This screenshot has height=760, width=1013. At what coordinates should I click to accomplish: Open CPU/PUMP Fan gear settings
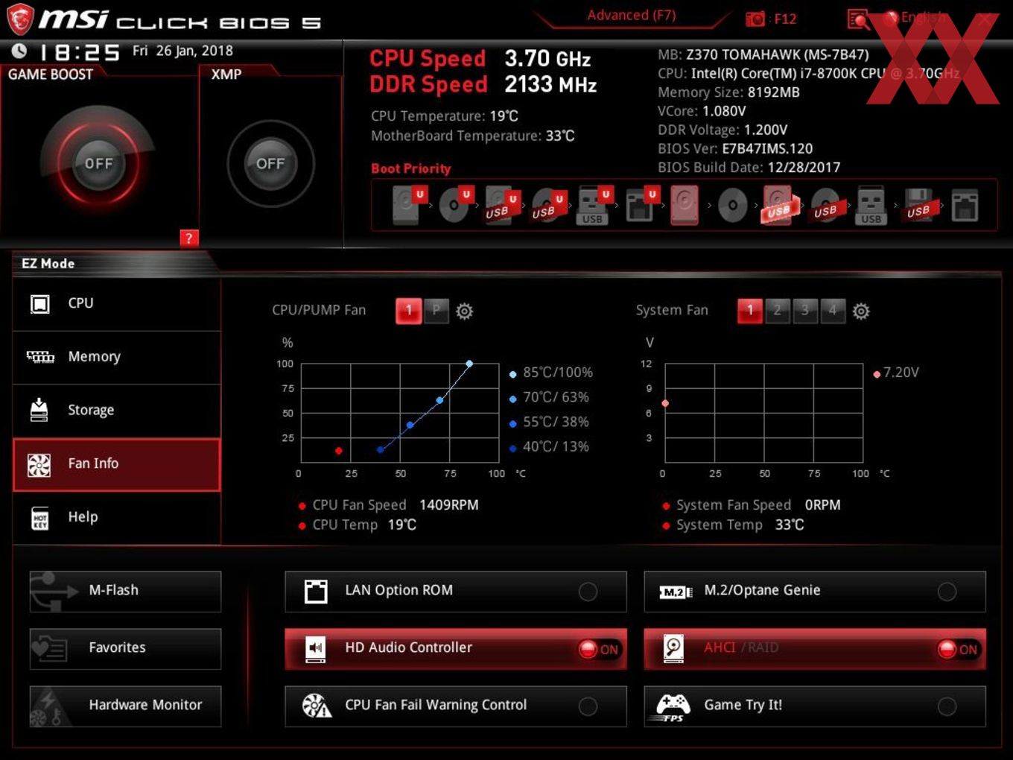pyautogui.click(x=464, y=311)
